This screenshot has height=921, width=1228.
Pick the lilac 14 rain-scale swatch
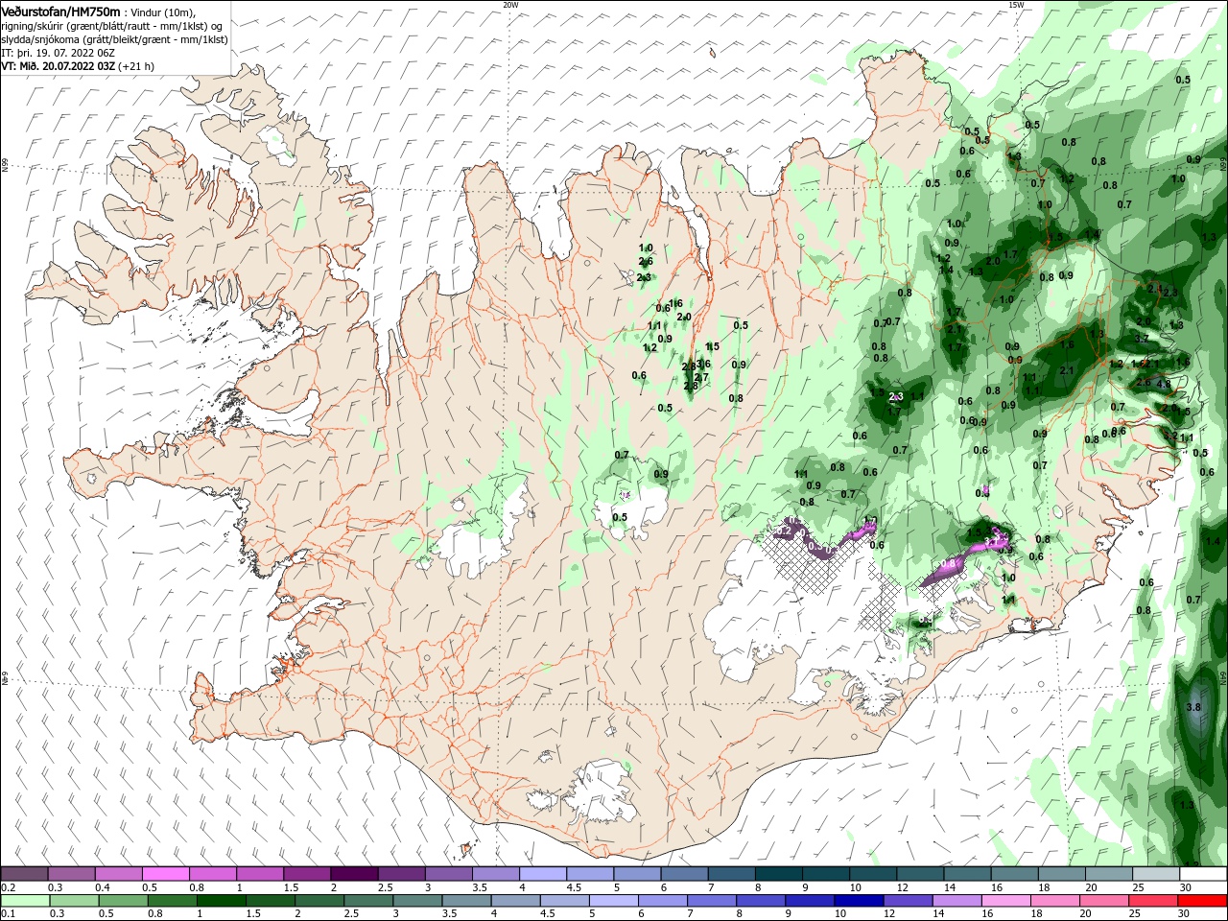[x=956, y=901]
